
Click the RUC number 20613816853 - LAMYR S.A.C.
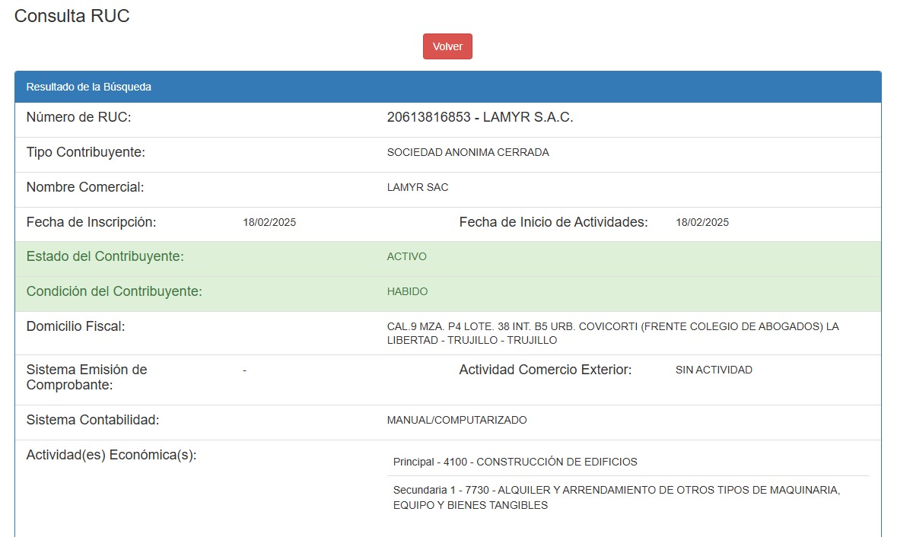[479, 117]
